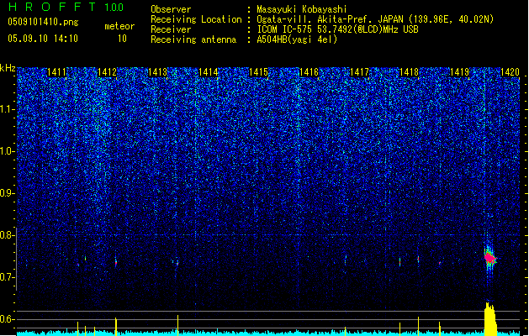
Task: Click the 1.1 frequency axis label
Action: [7, 109]
